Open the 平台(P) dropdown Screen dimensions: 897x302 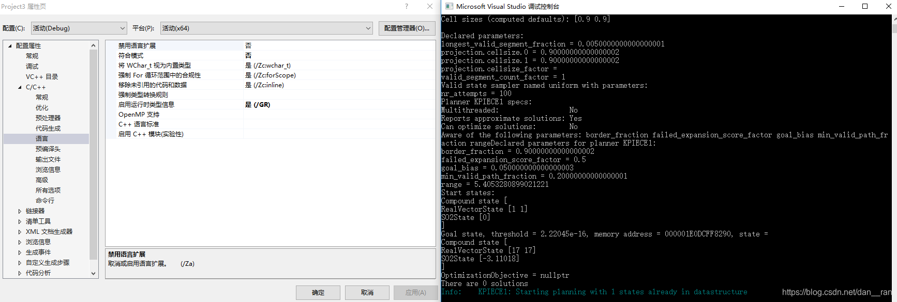[x=266, y=28]
